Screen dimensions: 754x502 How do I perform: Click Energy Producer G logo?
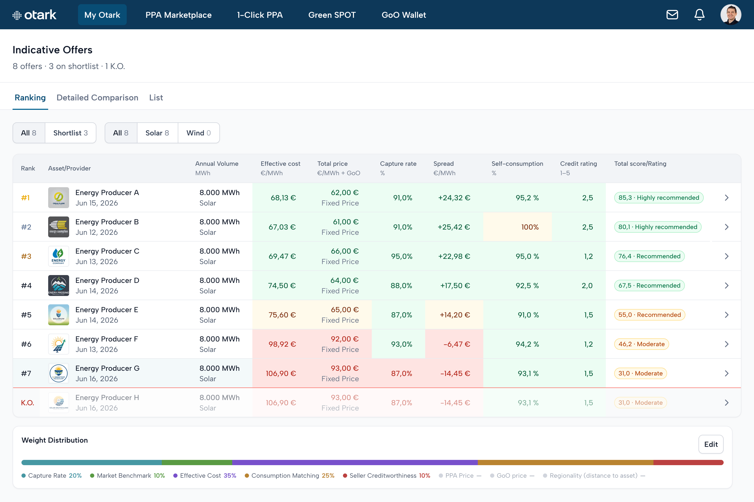[x=59, y=373]
